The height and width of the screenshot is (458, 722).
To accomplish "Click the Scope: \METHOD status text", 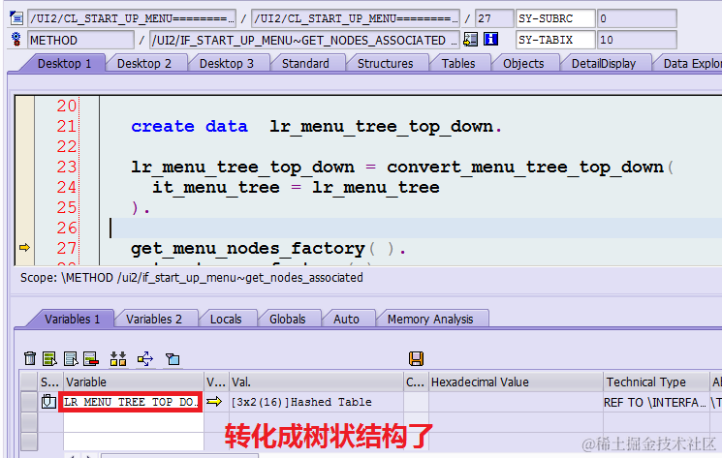I will (x=192, y=278).
